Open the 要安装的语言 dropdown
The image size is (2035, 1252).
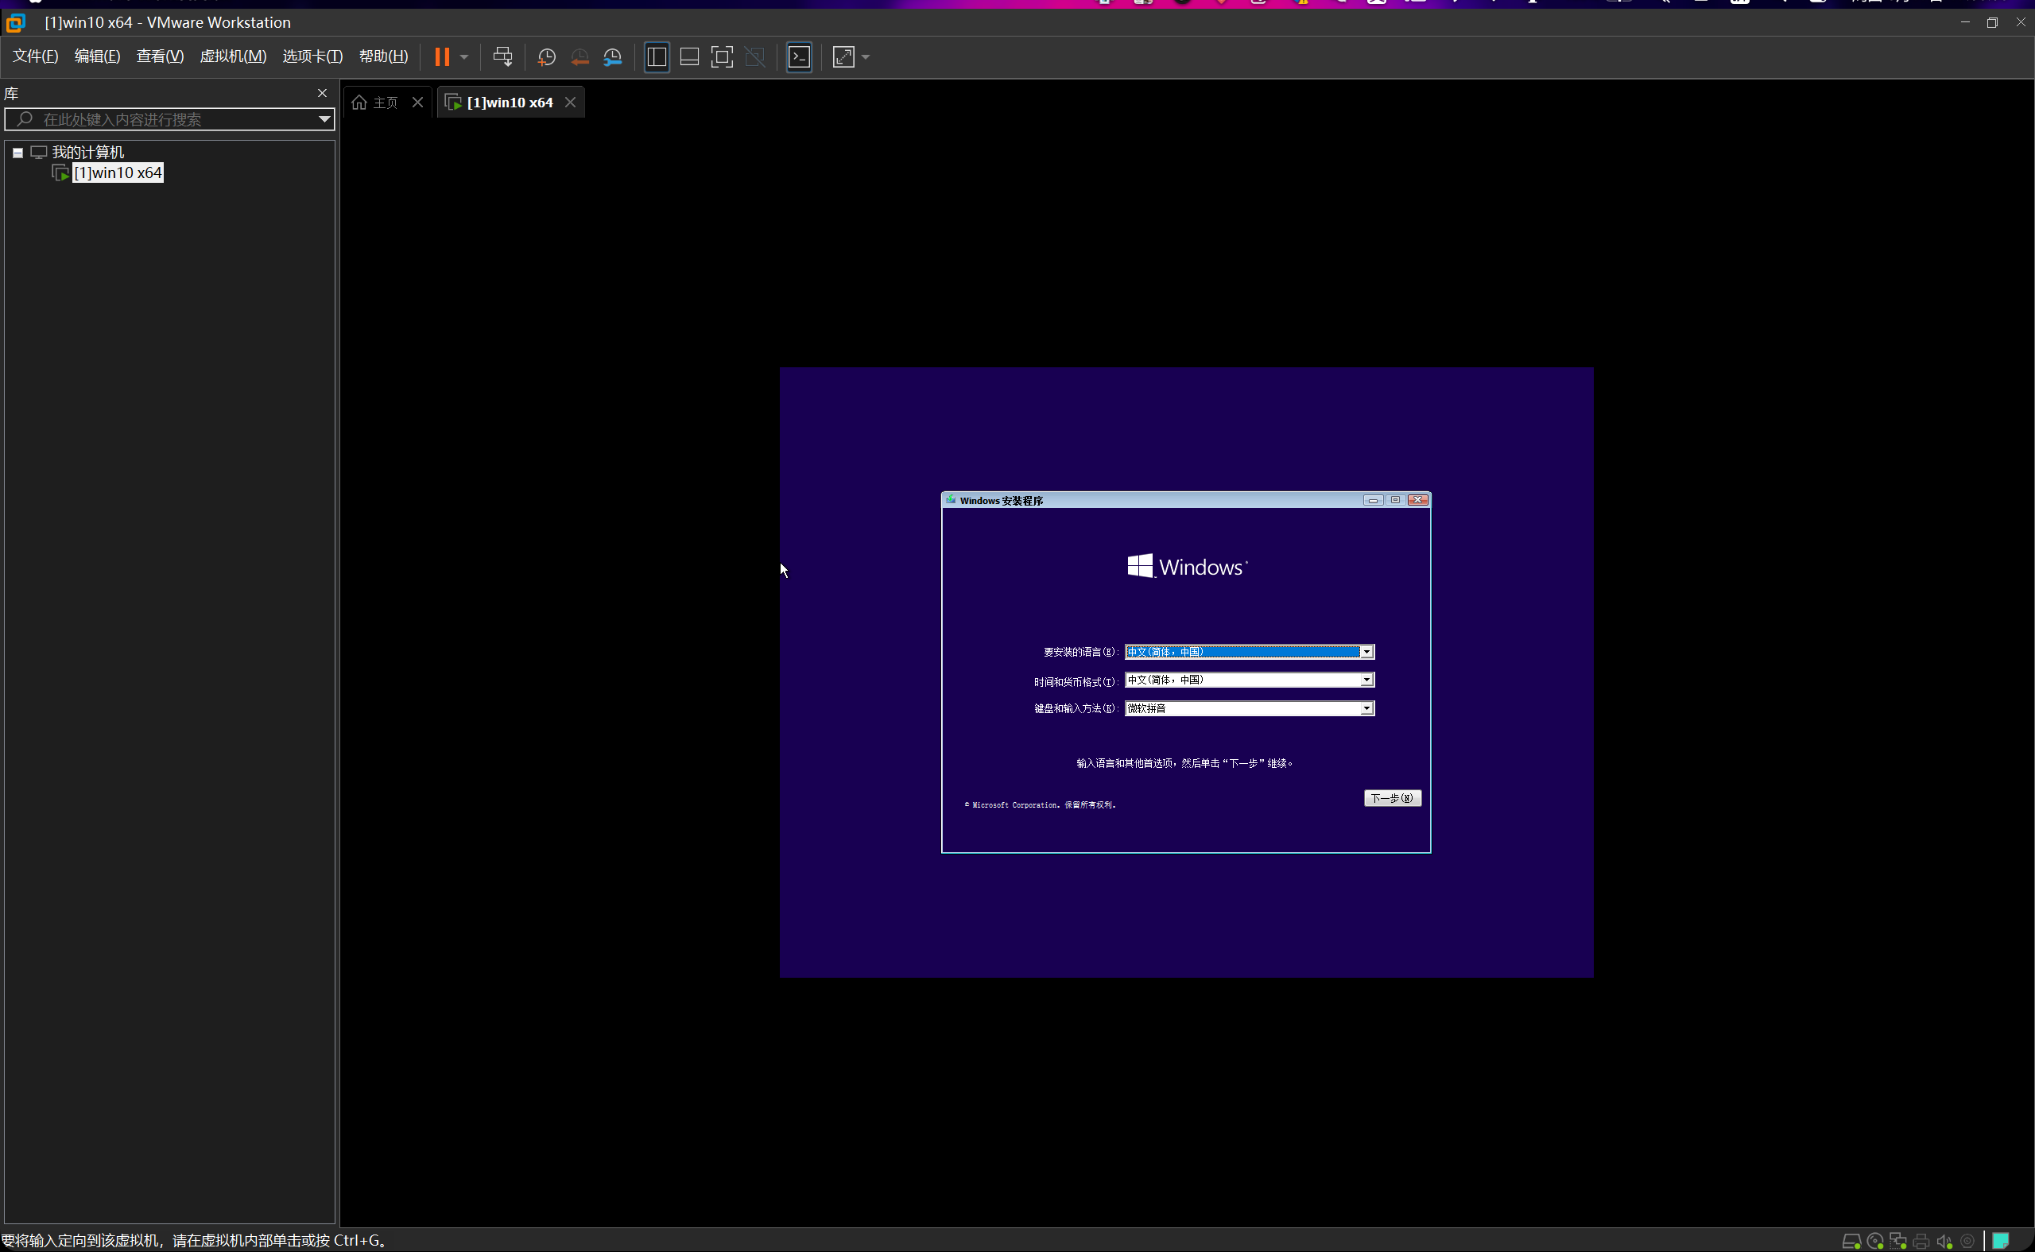pos(1250,652)
